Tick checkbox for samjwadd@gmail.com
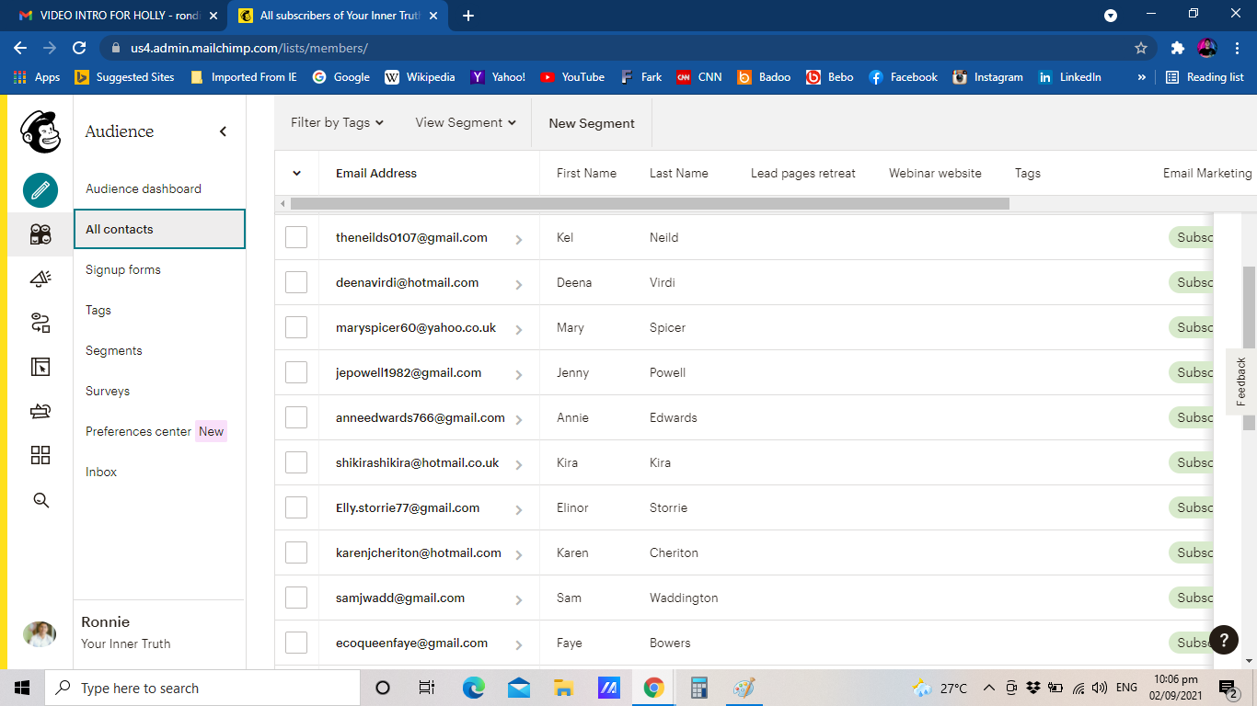 coord(296,598)
